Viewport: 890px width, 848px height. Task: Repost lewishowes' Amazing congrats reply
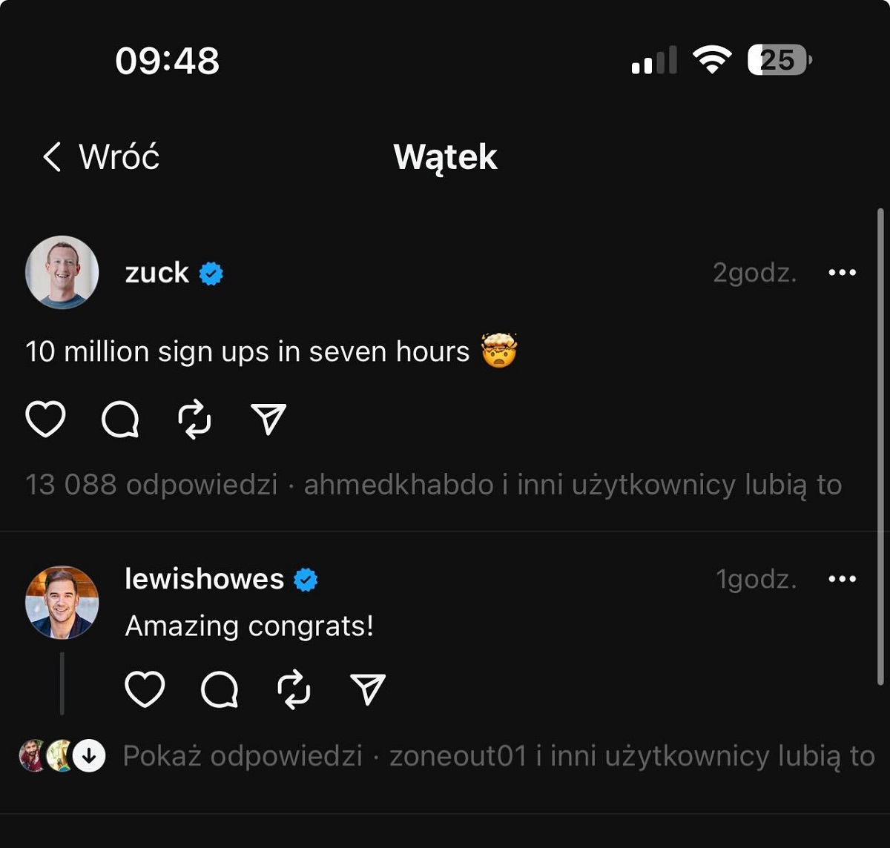pyautogui.click(x=294, y=690)
